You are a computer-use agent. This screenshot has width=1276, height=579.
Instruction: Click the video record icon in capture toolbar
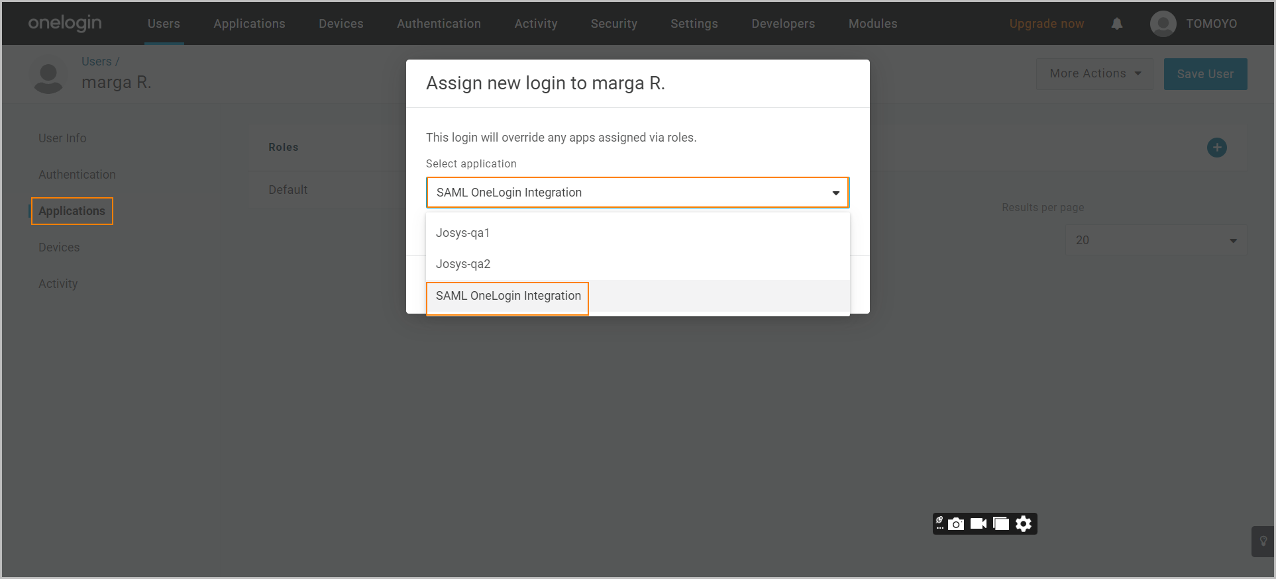(979, 524)
